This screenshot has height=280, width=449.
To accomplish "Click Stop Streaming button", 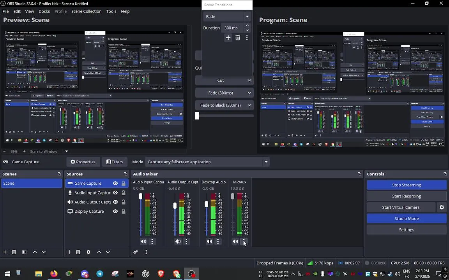I will point(407,185).
